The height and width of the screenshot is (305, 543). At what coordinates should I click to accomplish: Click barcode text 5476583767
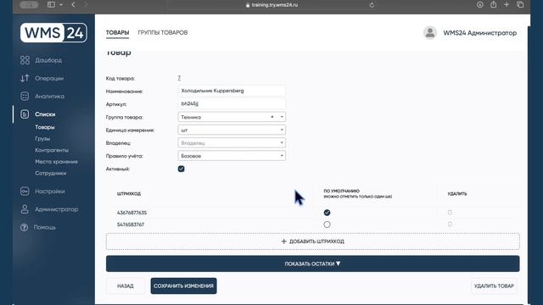click(131, 225)
